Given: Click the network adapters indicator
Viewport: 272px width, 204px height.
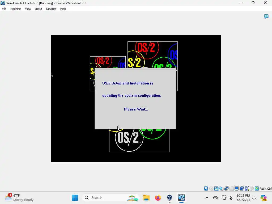Looking at the screenshot, I should click(226, 188).
